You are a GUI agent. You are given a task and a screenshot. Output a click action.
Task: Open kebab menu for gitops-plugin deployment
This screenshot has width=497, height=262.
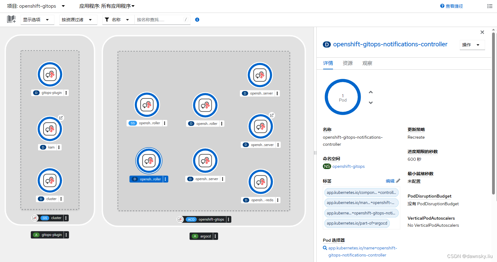[66, 93]
